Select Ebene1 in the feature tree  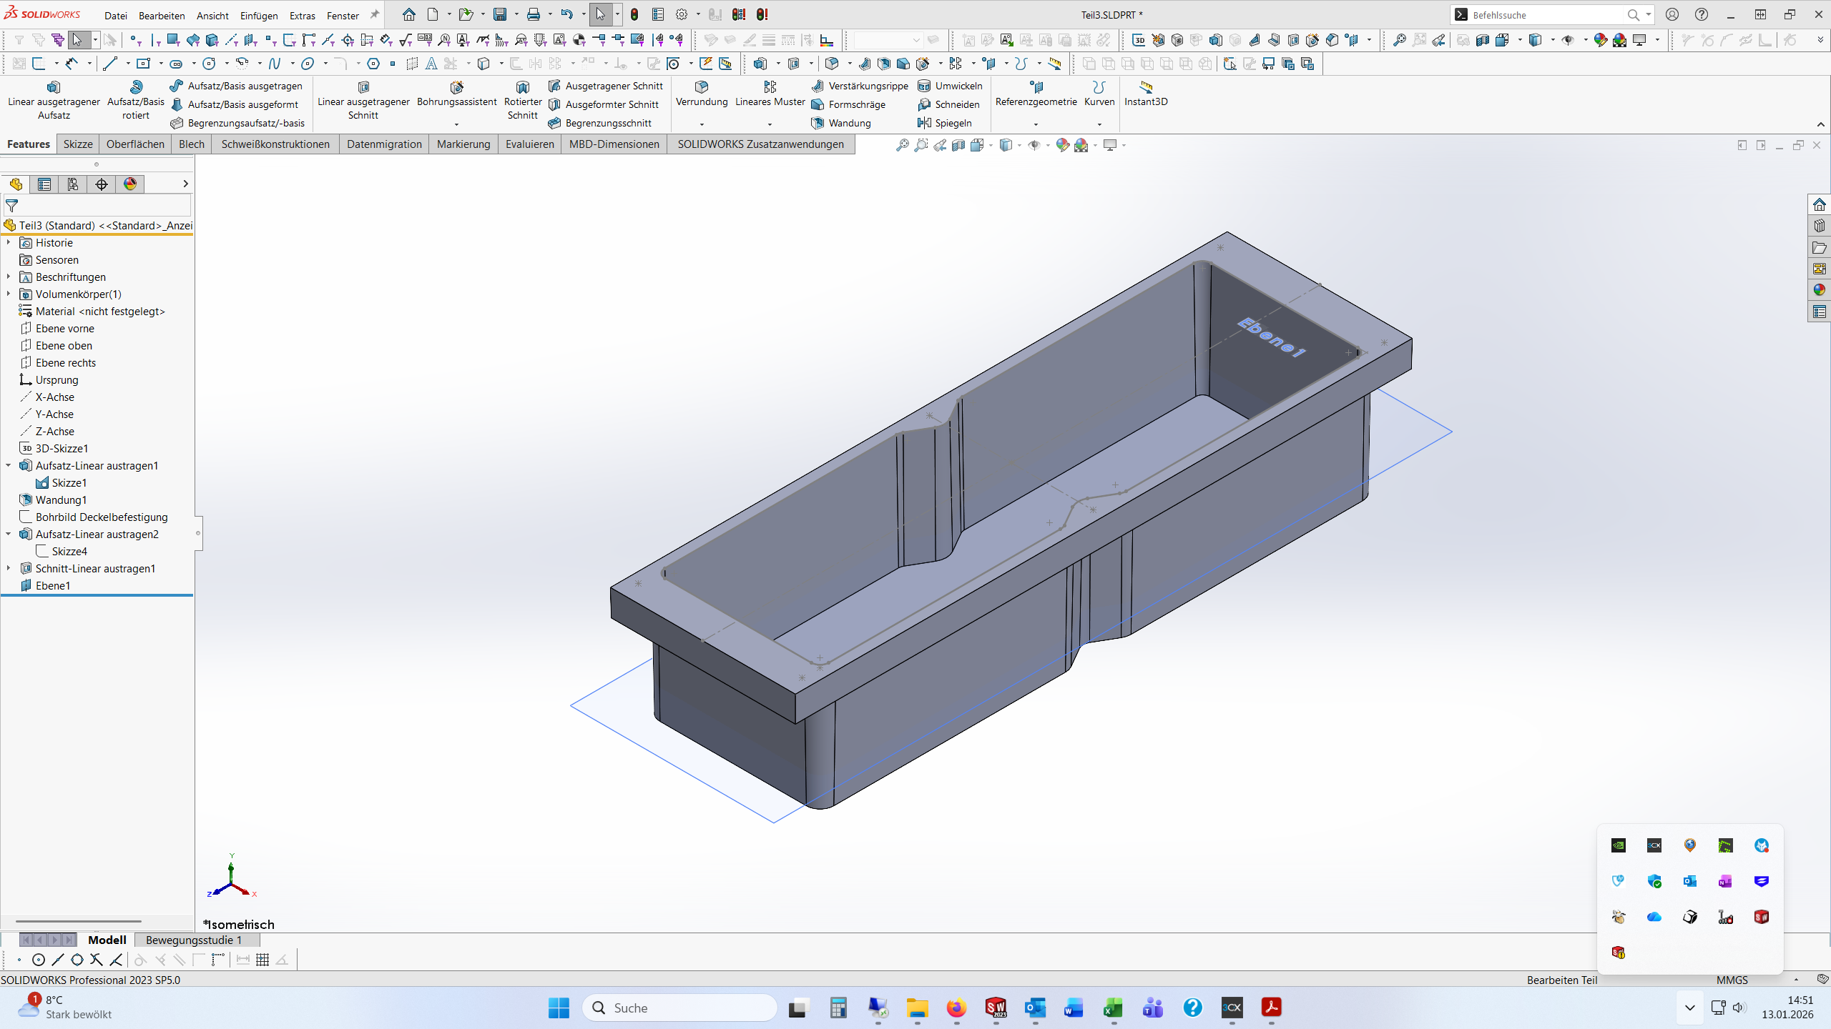click(x=53, y=585)
